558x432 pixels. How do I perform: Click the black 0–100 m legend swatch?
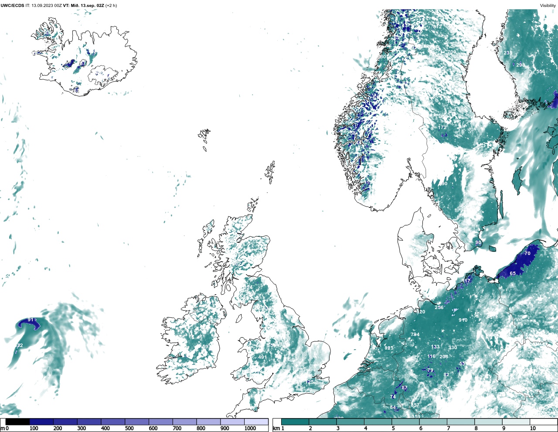coord(17,422)
